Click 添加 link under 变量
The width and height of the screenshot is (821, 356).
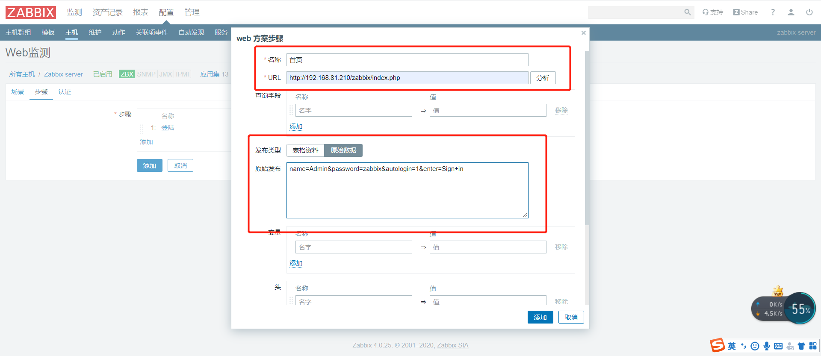tap(296, 263)
